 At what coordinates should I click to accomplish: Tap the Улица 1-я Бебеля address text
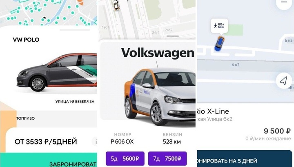pyautogui.click(x=75, y=102)
